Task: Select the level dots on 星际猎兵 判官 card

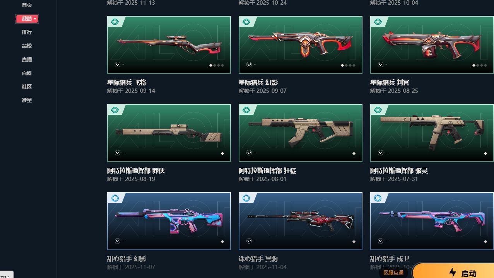Action: (480, 65)
